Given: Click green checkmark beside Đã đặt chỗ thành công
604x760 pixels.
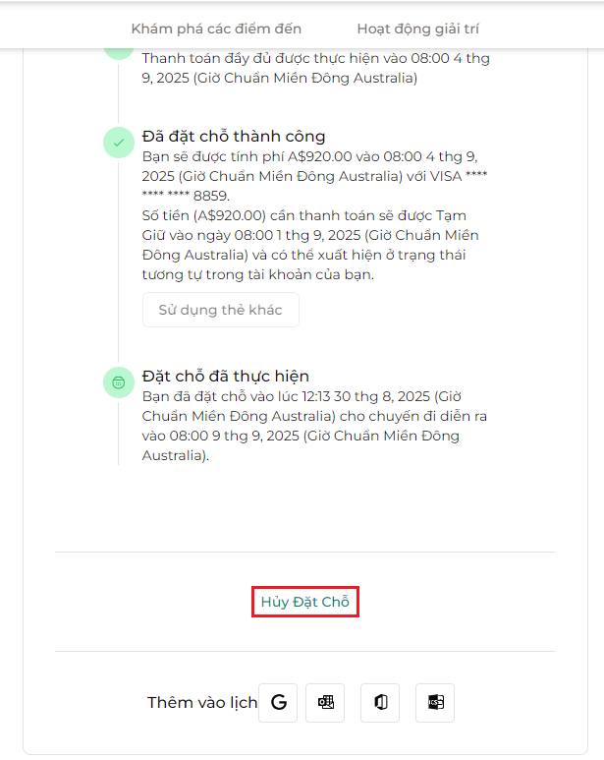Looking at the screenshot, I should pos(119,143).
